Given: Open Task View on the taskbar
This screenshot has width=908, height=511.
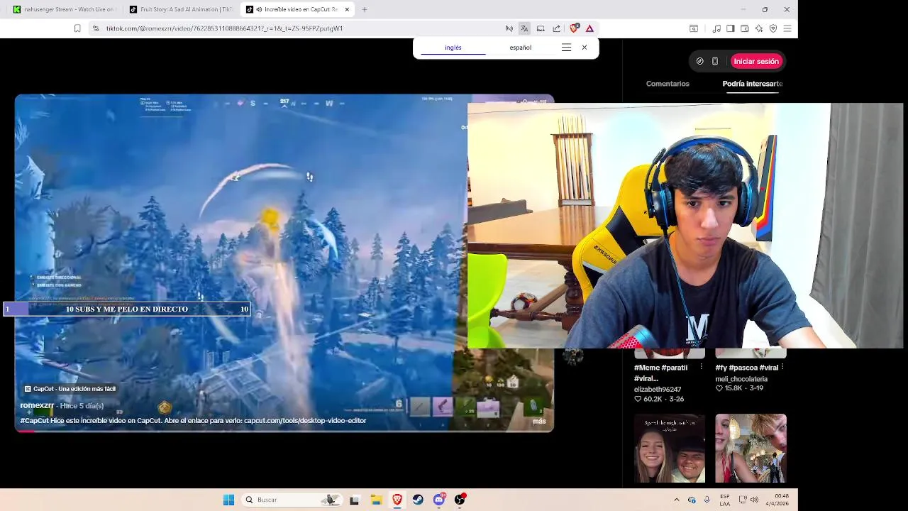Looking at the screenshot, I should 354,500.
